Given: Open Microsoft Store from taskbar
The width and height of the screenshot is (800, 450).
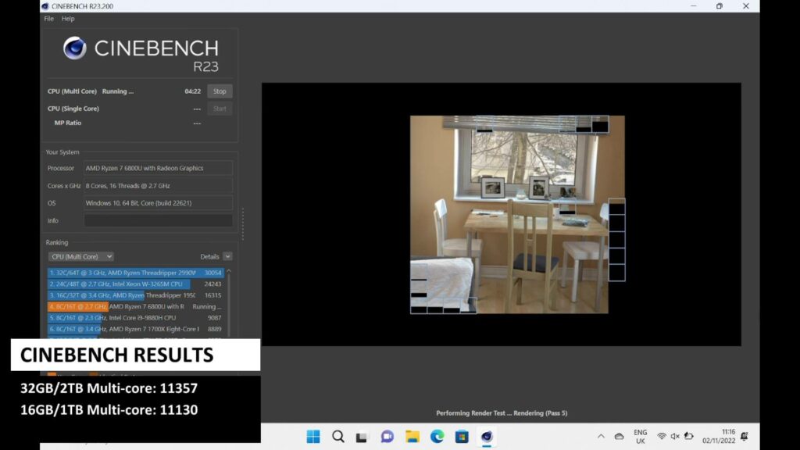Looking at the screenshot, I should click(x=462, y=437).
